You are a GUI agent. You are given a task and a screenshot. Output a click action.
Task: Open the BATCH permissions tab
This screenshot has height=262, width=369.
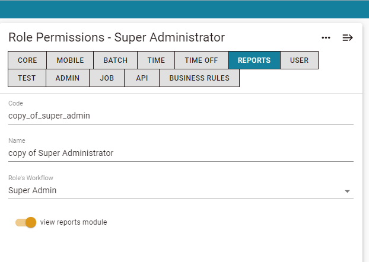pos(115,60)
